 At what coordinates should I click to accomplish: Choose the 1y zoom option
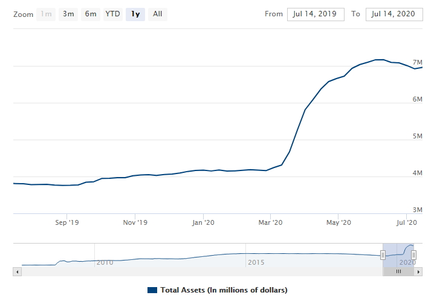(x=135, y=14)
